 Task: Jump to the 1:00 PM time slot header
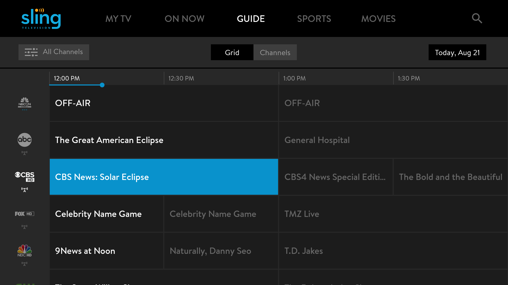tap(294, 78)
